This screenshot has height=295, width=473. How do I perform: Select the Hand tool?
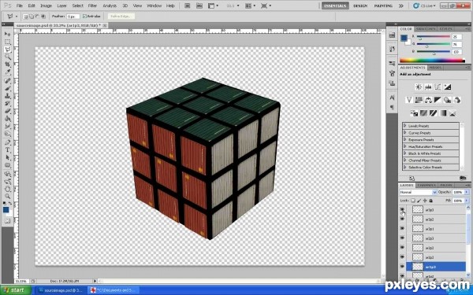tap(7, 190)
